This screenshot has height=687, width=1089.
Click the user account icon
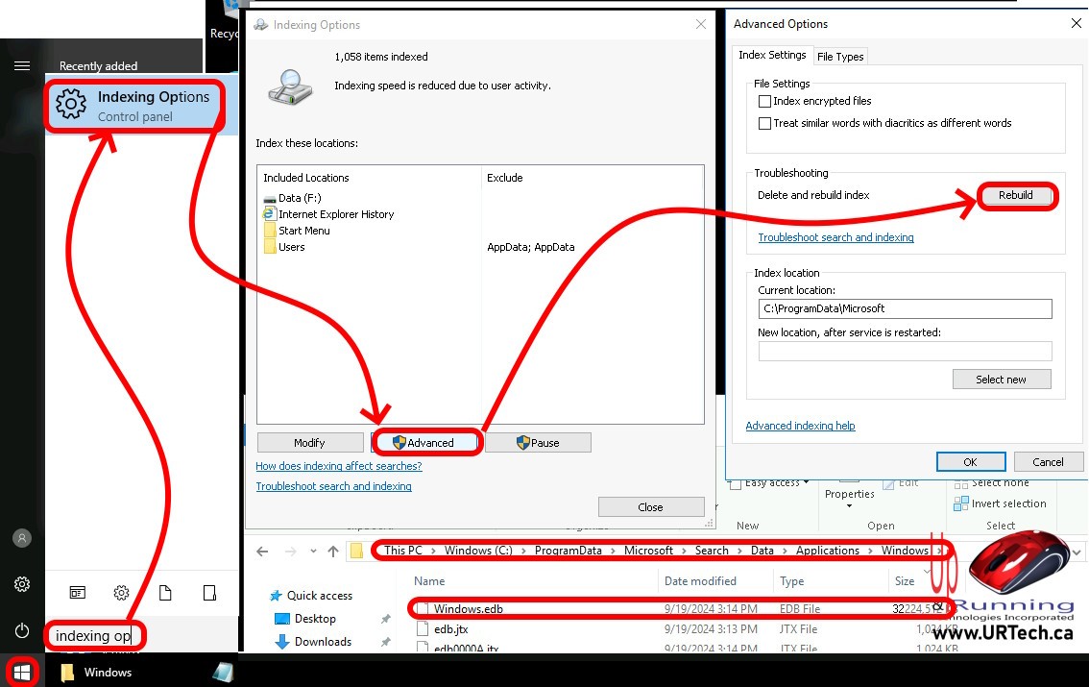[x=22, y=538]
